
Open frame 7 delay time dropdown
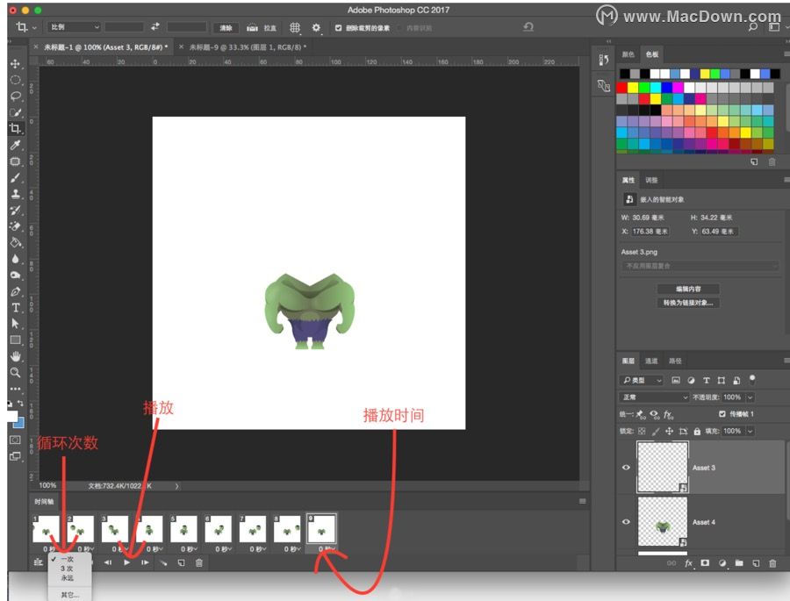(x=257, y=548)
